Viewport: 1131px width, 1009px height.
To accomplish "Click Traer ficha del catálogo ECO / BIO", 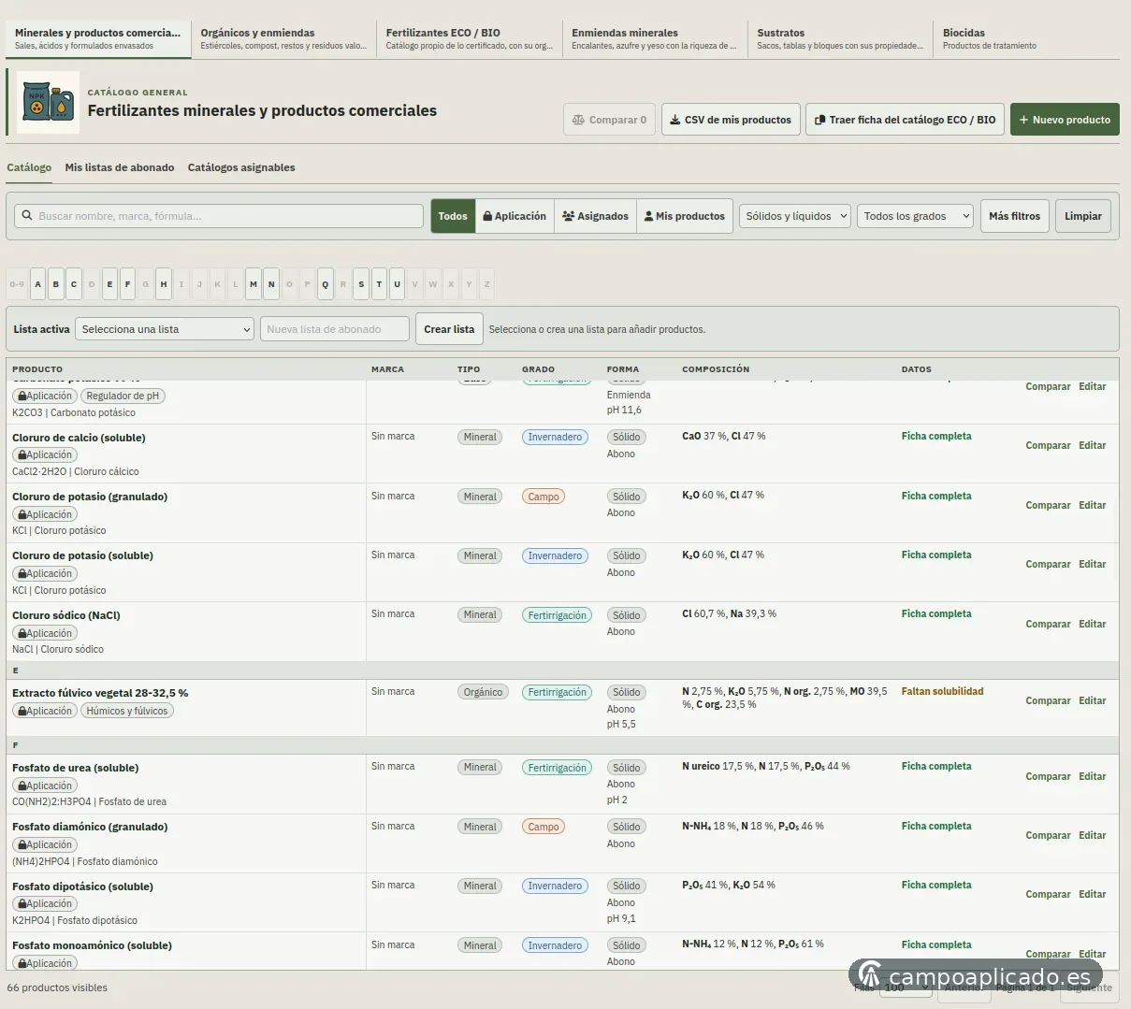I will [x=906, y=120].
